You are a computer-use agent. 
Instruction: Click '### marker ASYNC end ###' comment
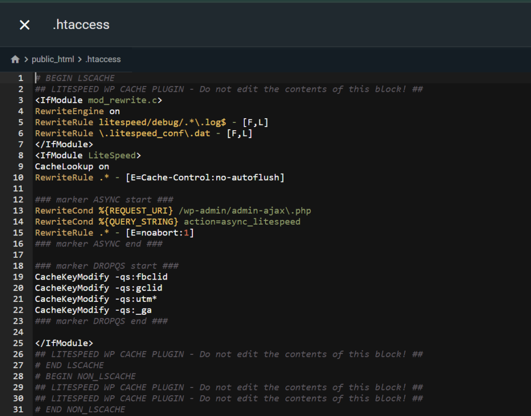(x=99, y=244)
